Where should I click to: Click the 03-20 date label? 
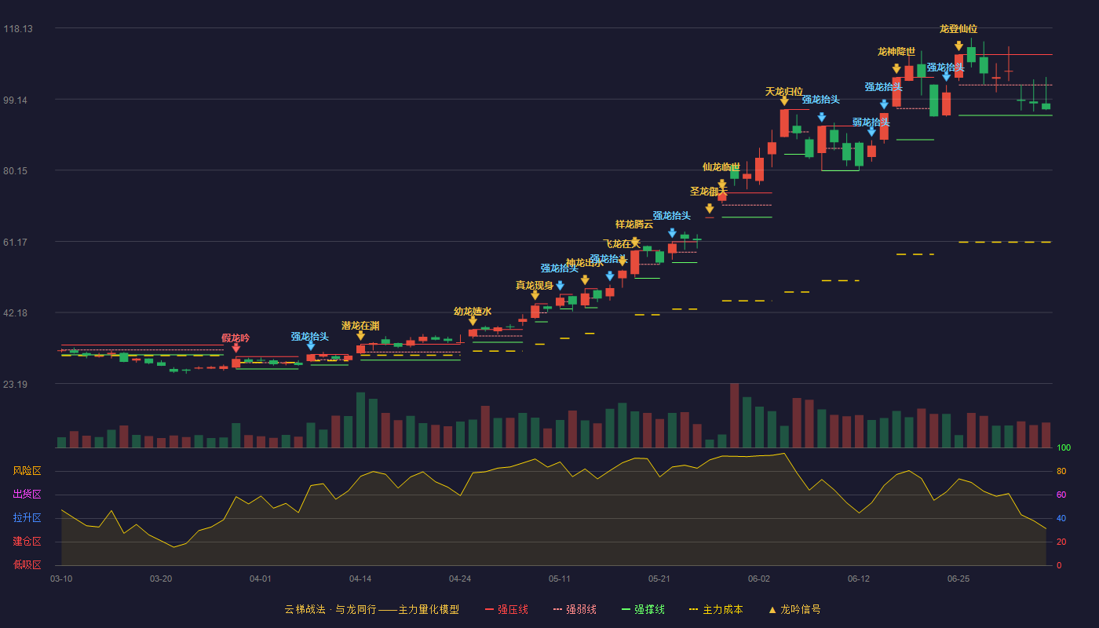coord(161,579)
